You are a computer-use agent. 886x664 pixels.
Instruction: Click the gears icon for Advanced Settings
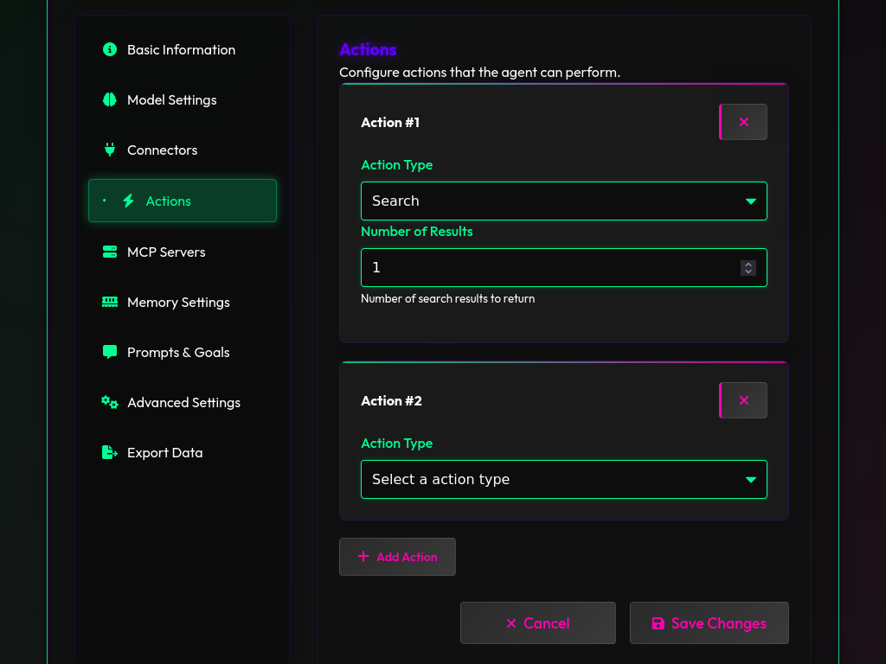tap(110, 403)
